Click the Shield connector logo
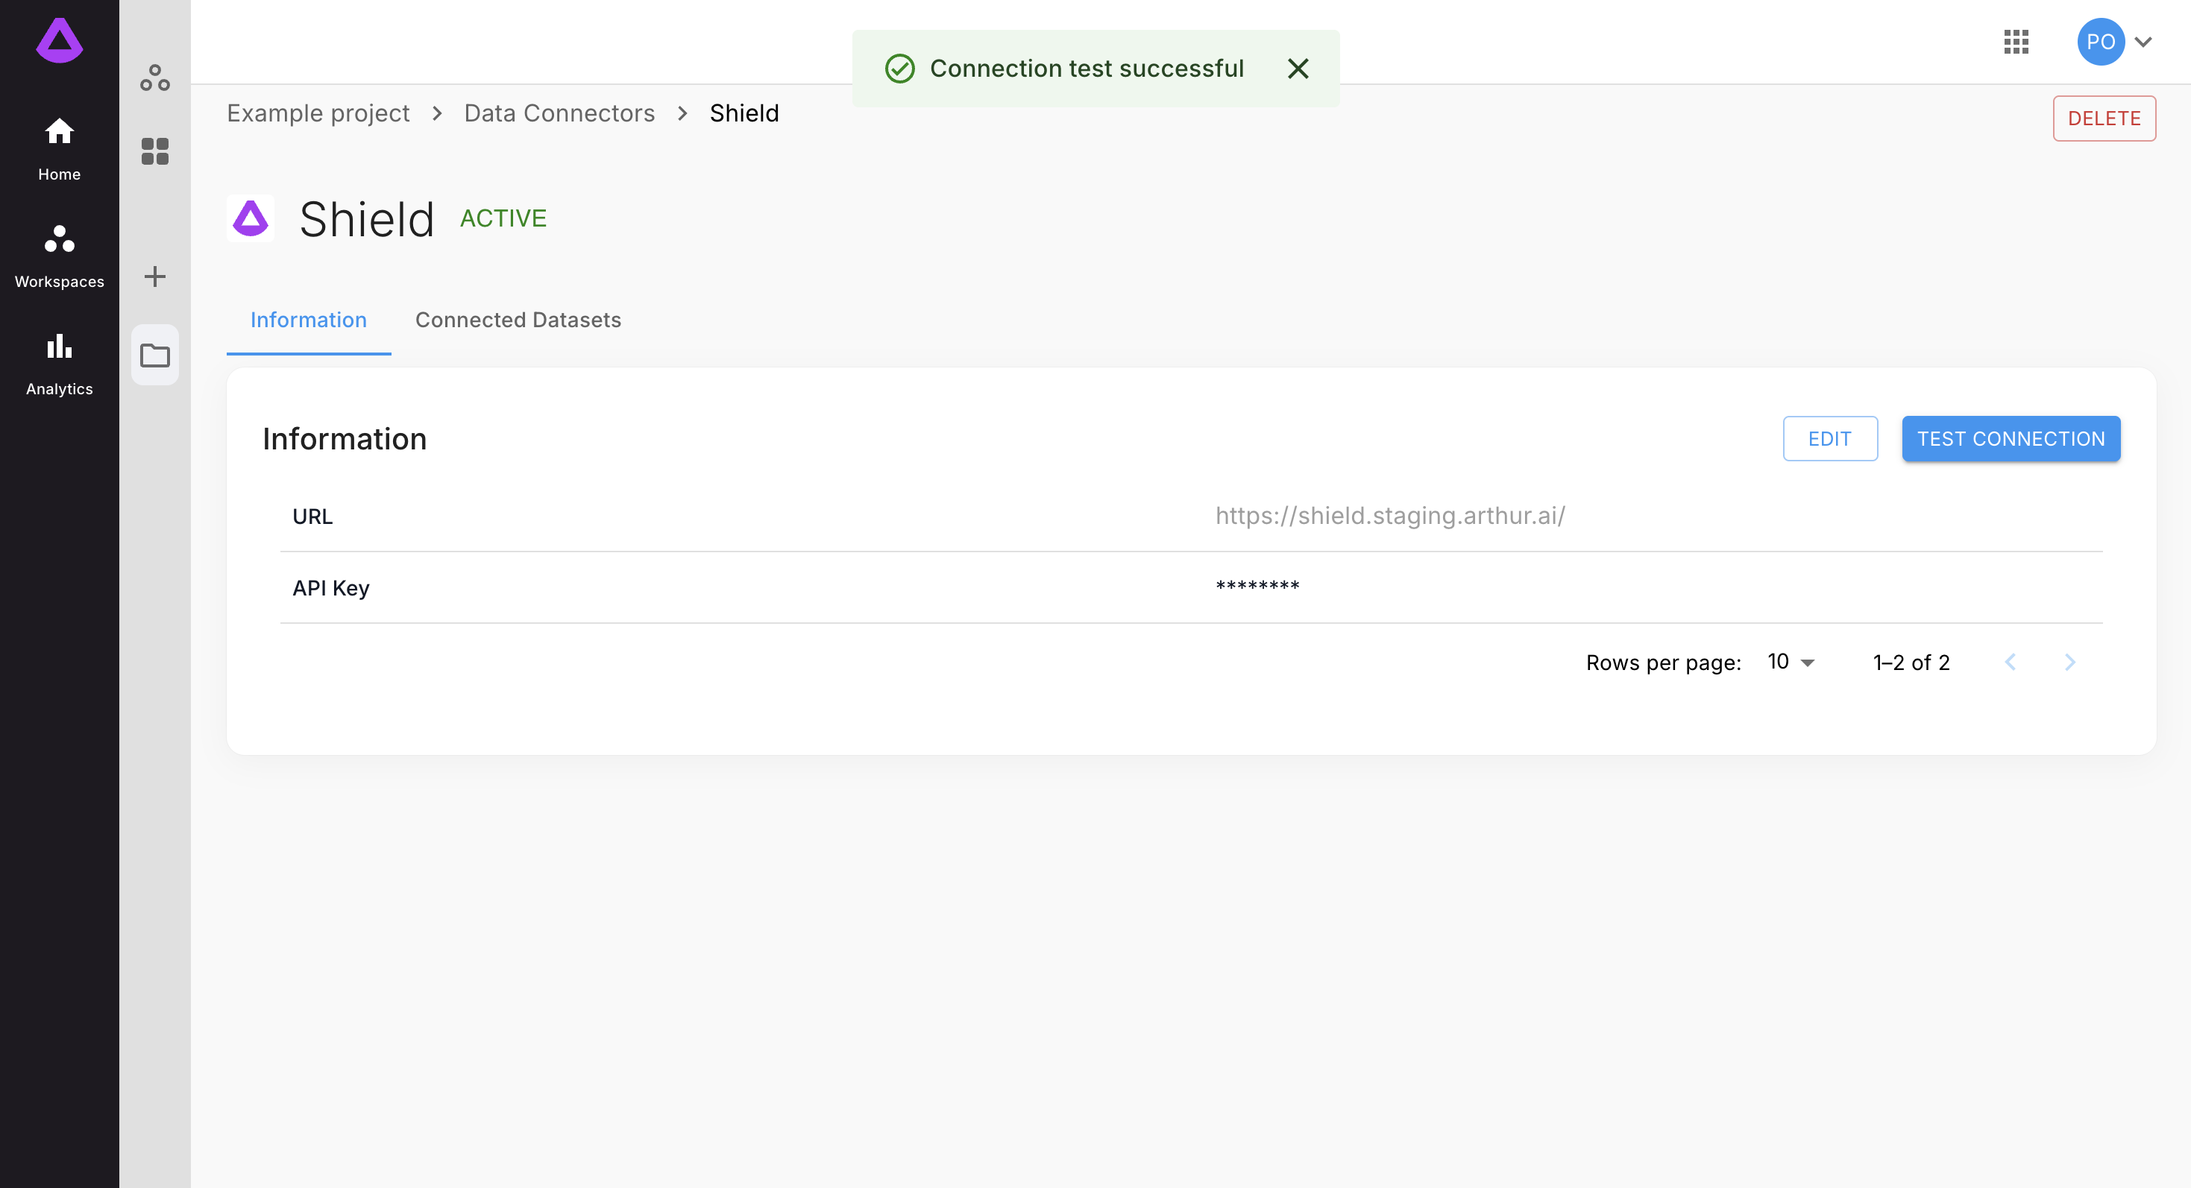2191x1188 pixels. (x=250, y=218)
